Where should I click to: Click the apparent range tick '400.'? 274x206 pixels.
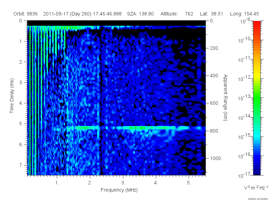[x=215, y=76]
